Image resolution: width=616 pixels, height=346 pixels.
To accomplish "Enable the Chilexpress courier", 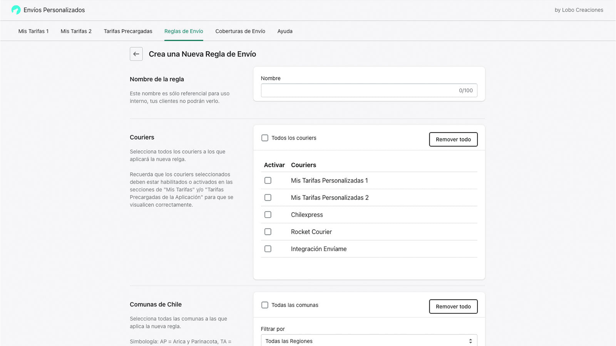I will (268, 215).
